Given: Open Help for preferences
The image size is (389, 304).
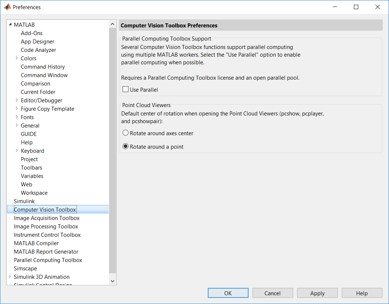Looking at the screenshot, I should 362,293.
